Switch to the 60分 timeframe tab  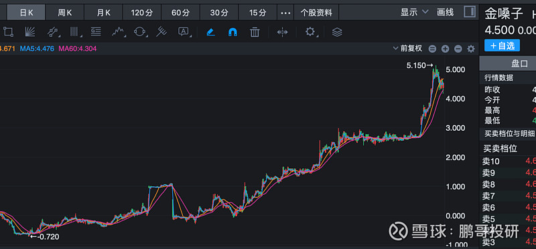pos(180,13)
